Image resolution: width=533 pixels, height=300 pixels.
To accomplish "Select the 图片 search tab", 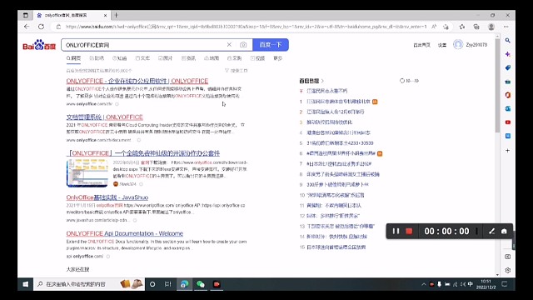I will coord(166,58).
